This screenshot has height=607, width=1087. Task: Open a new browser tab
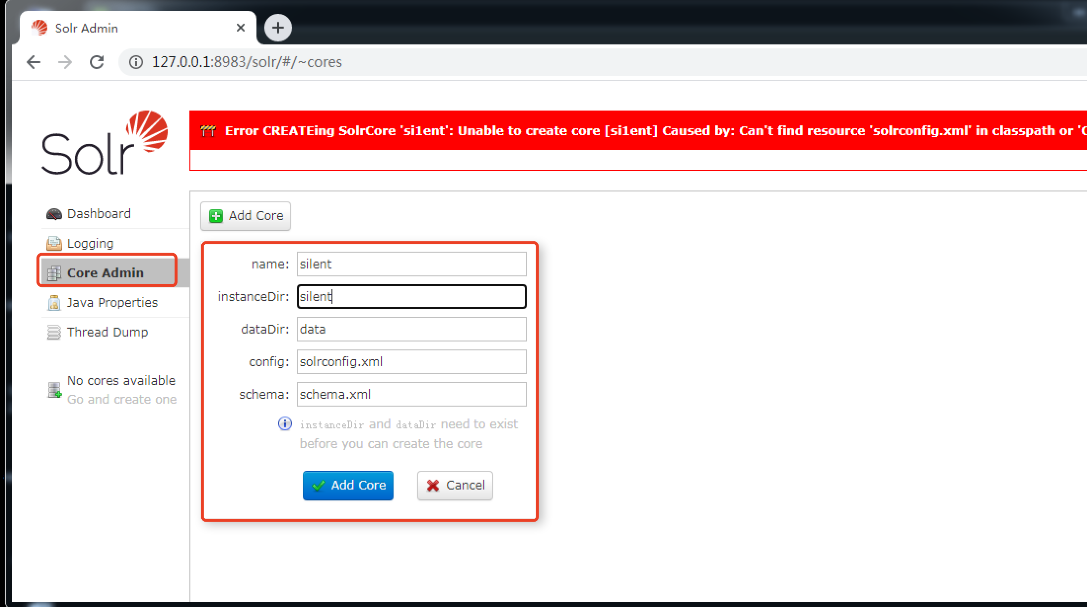click(278, 28)
